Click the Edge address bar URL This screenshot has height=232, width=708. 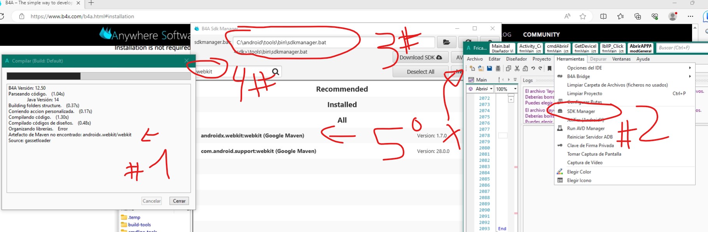click(x=82, y=16)
